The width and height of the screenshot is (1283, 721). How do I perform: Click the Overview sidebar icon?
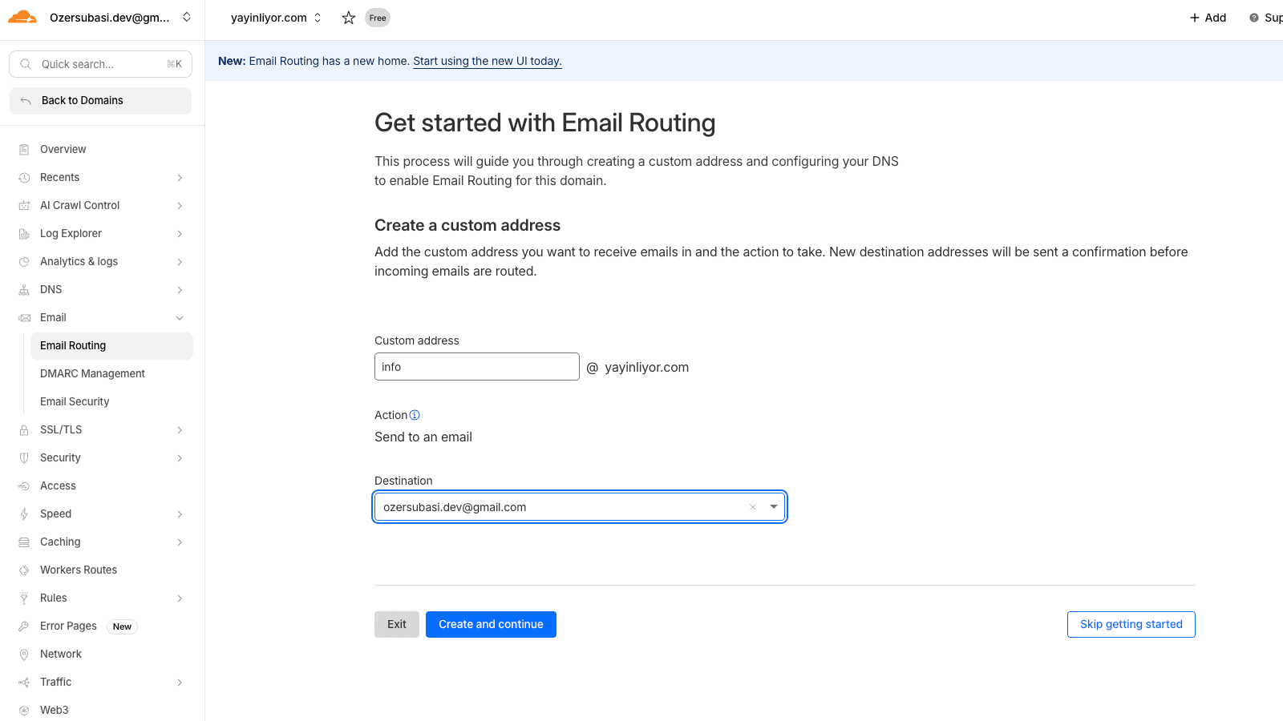pyautogui.click(x=24, y=150)
